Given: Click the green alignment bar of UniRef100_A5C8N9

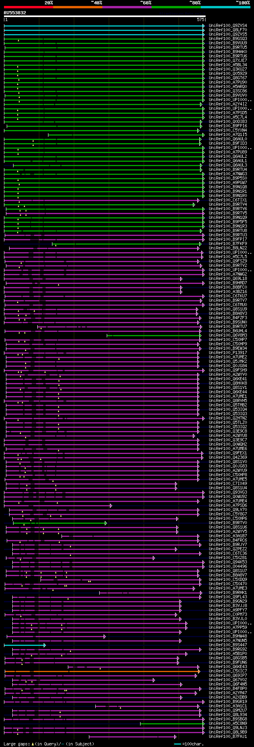Looking at the screenshot, I should click(x=173, y=724).
